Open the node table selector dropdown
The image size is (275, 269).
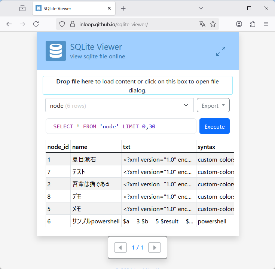(x=119, y=105)
